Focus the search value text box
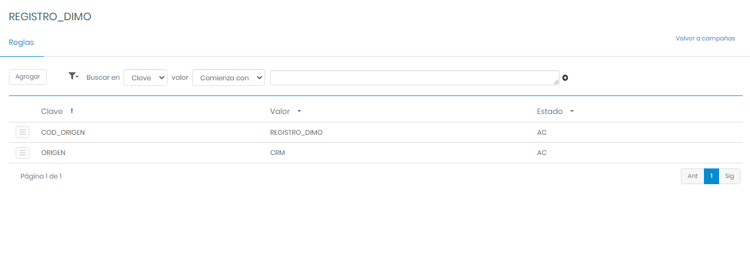750x265 pixels. 414,77
